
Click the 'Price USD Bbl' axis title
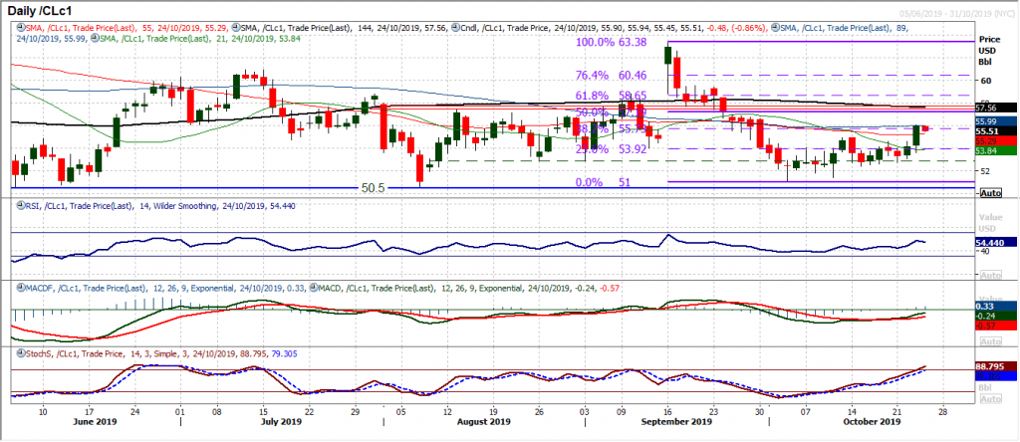point(989,49)
